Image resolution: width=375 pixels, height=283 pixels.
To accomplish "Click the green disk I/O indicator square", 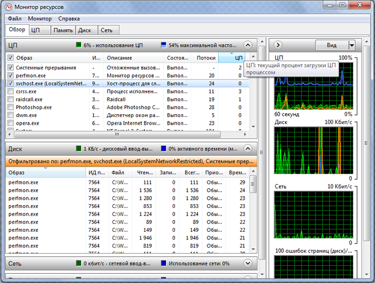I will (x=79, y=148).
